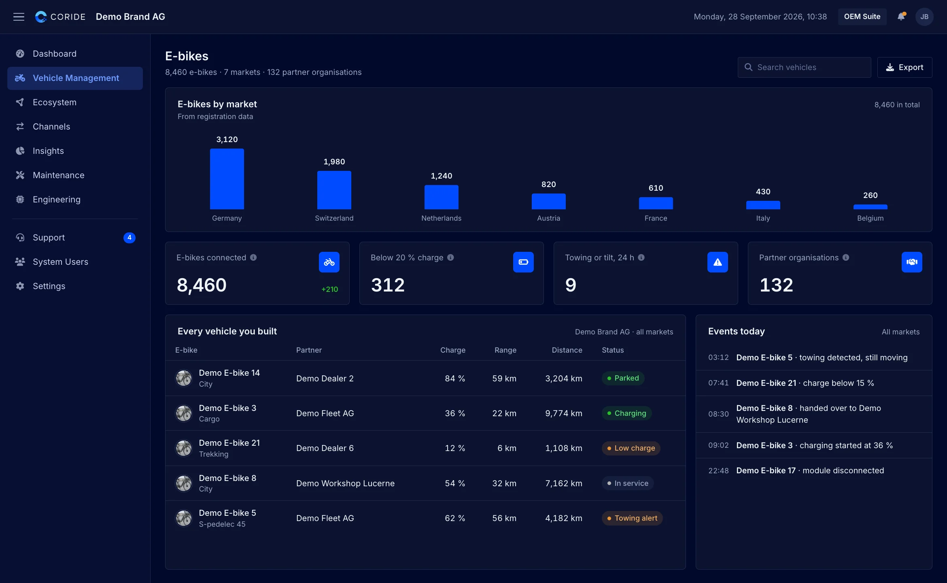
Task: Click the search magnifier icon
Action: 749,67
